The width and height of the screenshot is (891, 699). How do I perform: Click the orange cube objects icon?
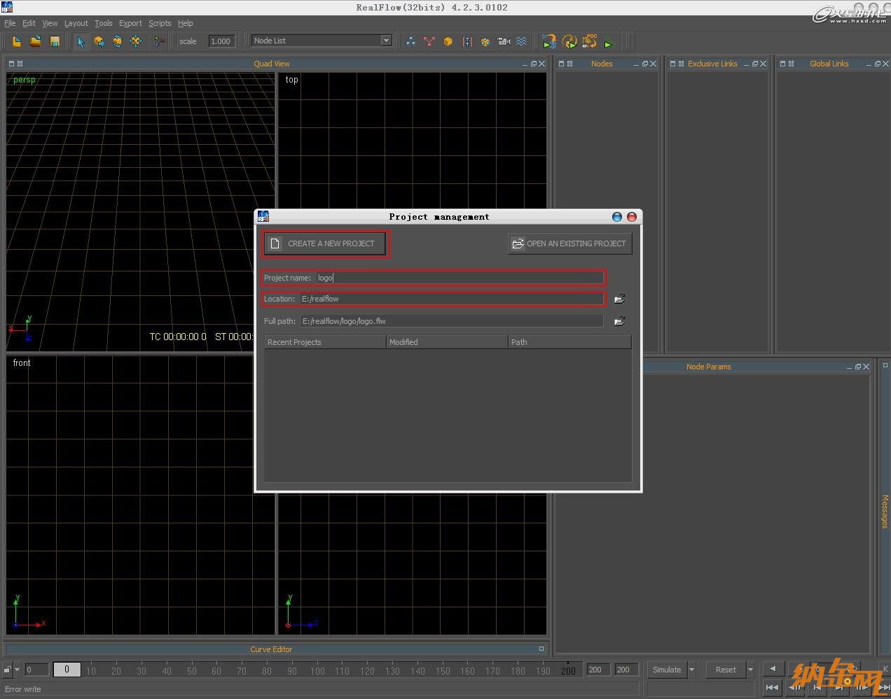click(x=448, y=41)
